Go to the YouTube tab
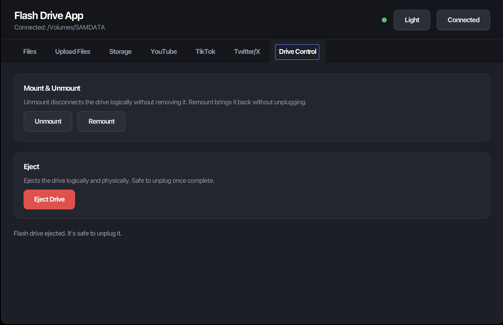The width and height of the screenshot is (503, 325). click(164, 52)
